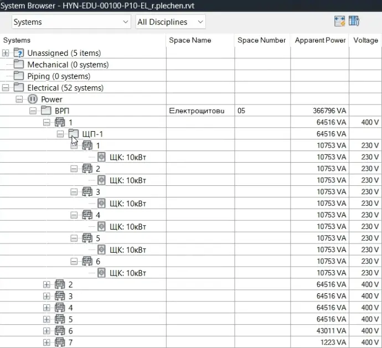Collapse the Electrical (52 systems) node
The height and width of the screenshot is (348, 382).
pyautogui.click(x=6, y=88)
